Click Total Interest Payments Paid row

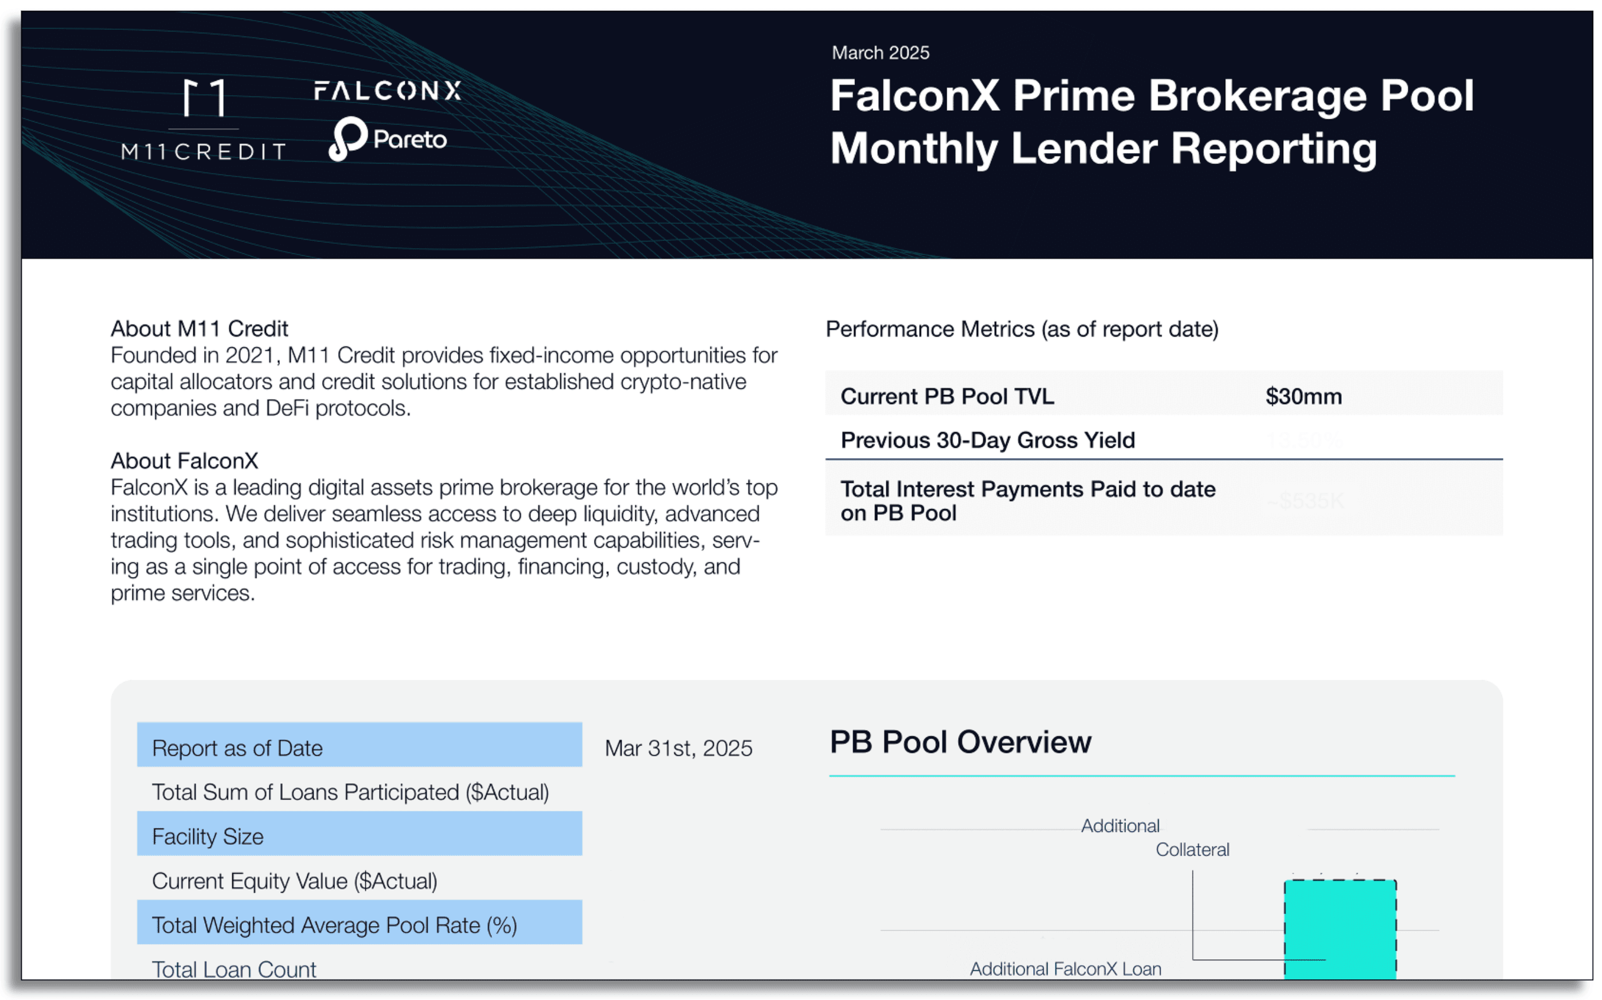click(x=1163, y=500)
